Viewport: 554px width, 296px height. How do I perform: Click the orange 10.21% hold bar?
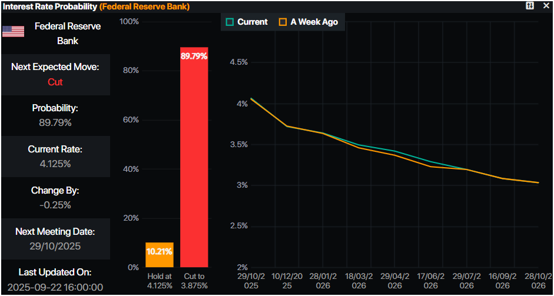click(x=159, y=255)
